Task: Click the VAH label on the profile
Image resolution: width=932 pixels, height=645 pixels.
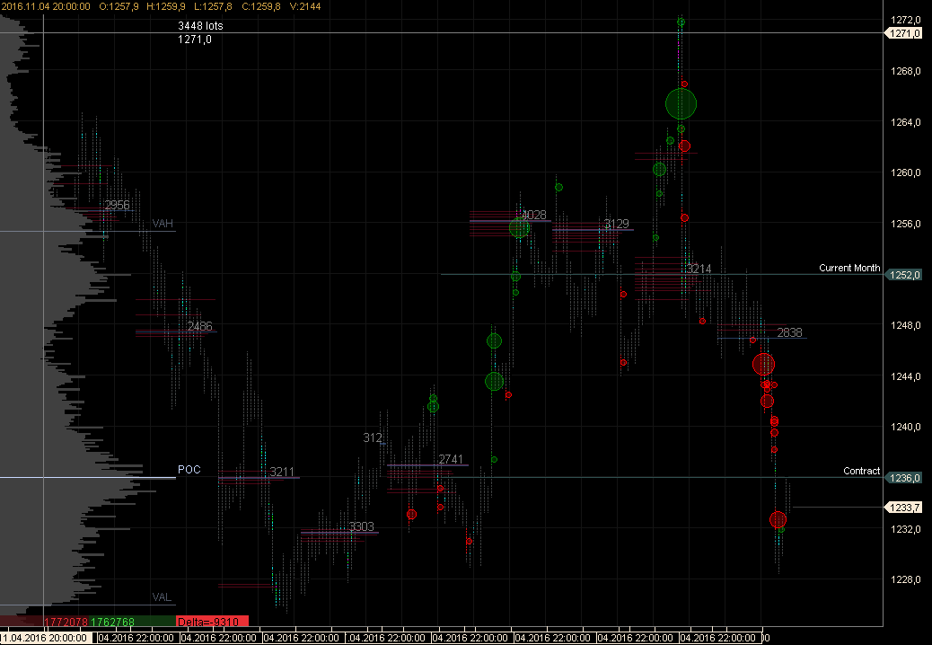Action: click(x=162, y=223)
